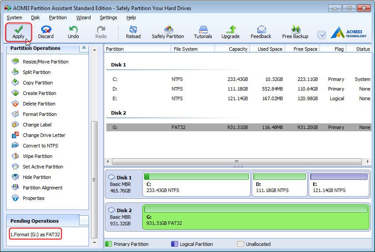Click the partition list horizontal scrollbar thumb
This screenshot has height=252, width=375.
click(237, 161)
